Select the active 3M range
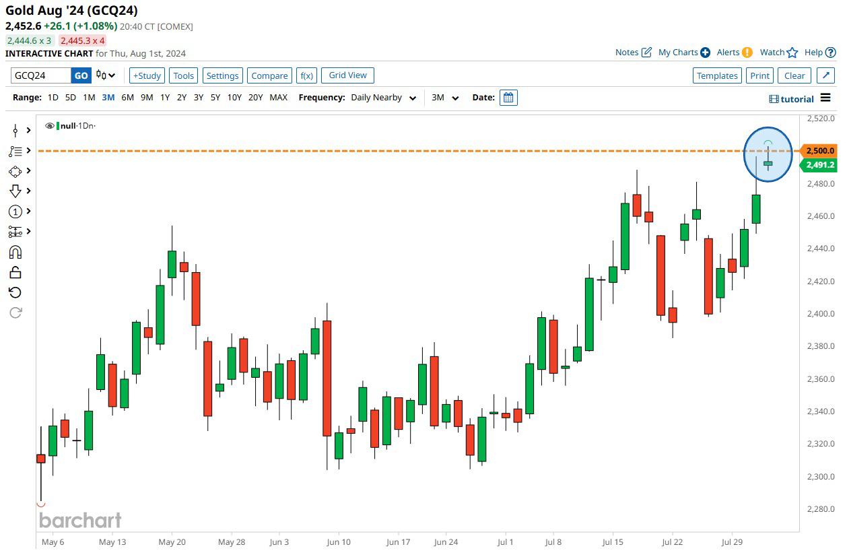 [x=108, y=98]
